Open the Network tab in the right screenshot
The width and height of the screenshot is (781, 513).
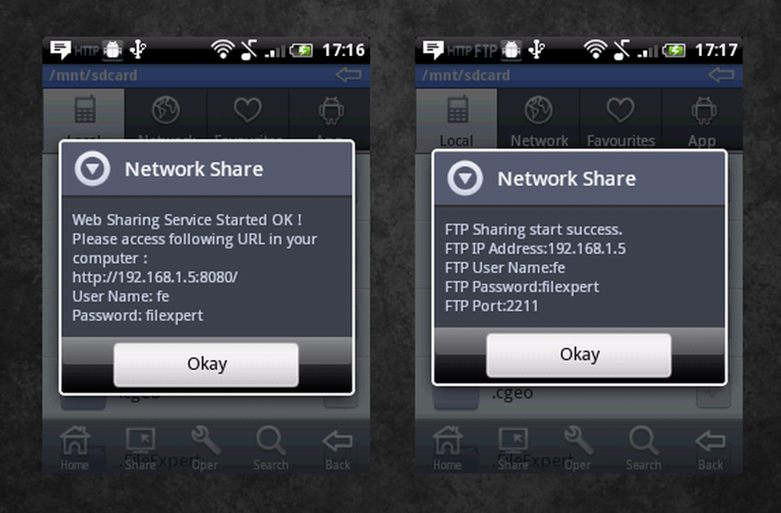coord(538,119)
